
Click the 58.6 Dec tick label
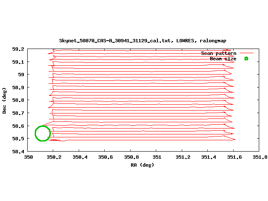point(18,126)
